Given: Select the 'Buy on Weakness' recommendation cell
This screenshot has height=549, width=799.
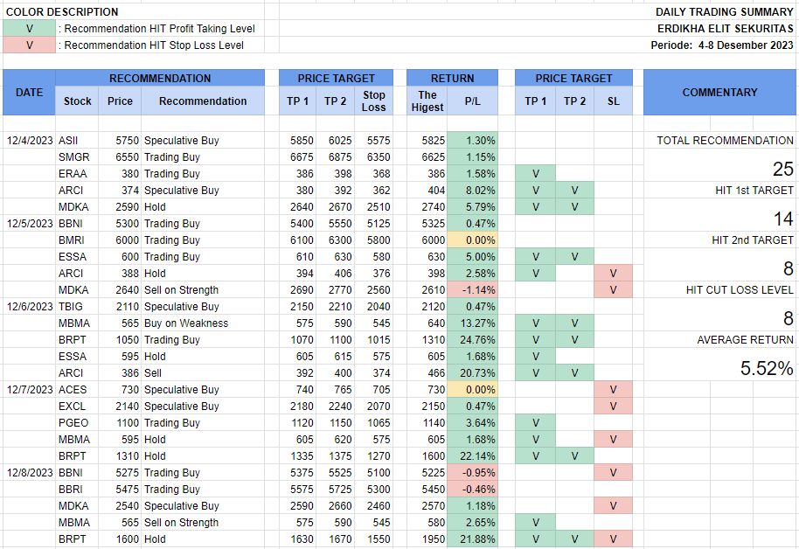Looking at the screenshot, I should click(185, 323).
